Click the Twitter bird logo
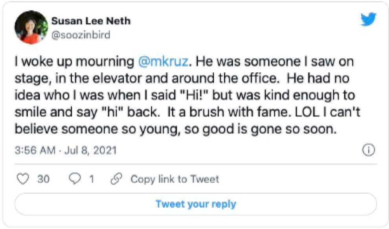The width and height of the screenshot is (389, 229). pos(368,20)
